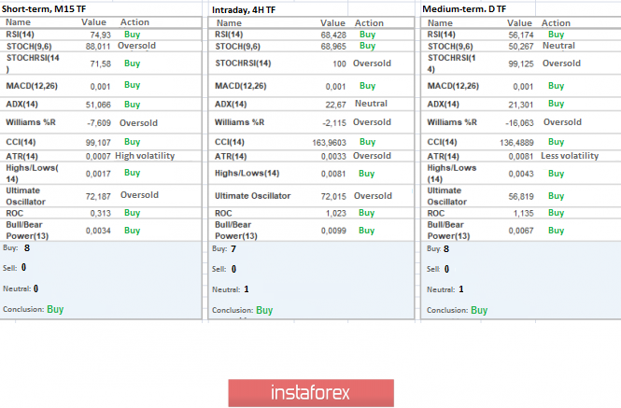This screenshot has height=408, width=621.
Task: Click the Value column header in 4H table
Action: click(332, 23)
